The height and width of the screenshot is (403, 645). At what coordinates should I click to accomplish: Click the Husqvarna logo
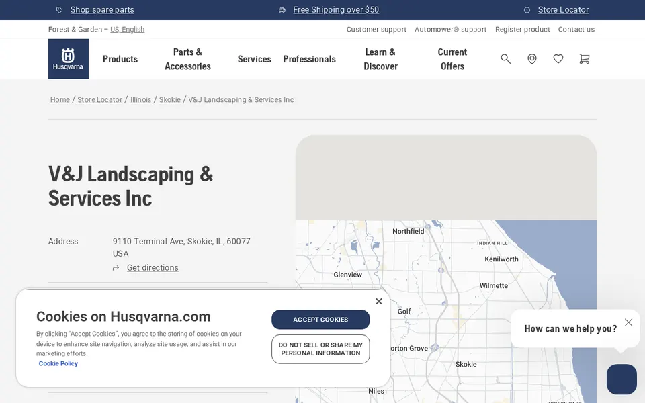(x=69, y=59)
